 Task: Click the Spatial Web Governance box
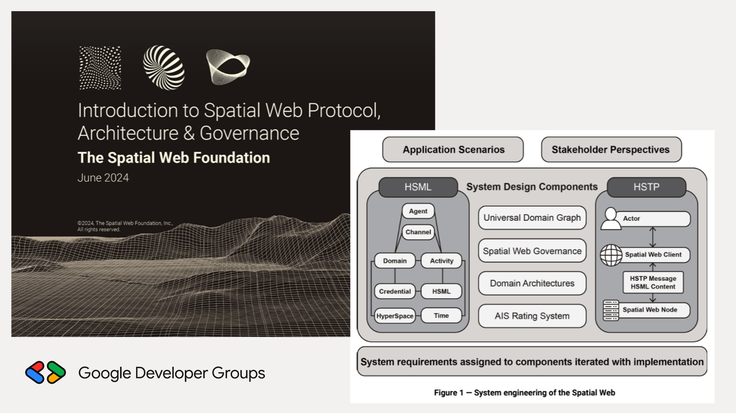tap(532, 251)
